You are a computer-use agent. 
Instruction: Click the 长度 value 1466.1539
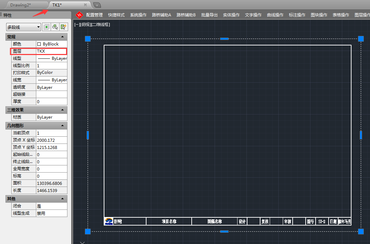(52, 190)
